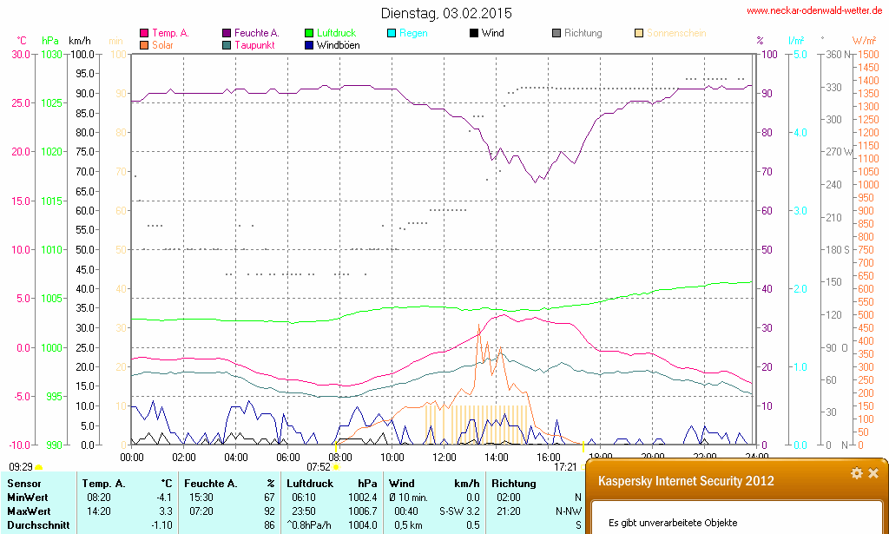
Task: Click the Temp. A. pink legend square
Action: pos(144,34)
